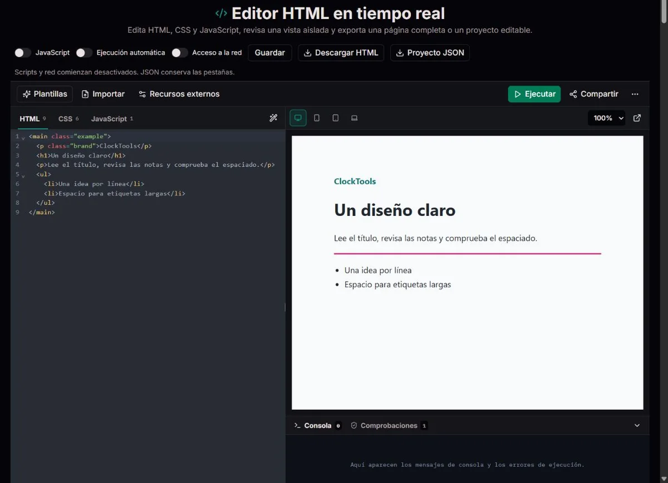668x483 pixels.
Task: Collapse the main element fold arrow on line 1
Action: tap(23, 137)
